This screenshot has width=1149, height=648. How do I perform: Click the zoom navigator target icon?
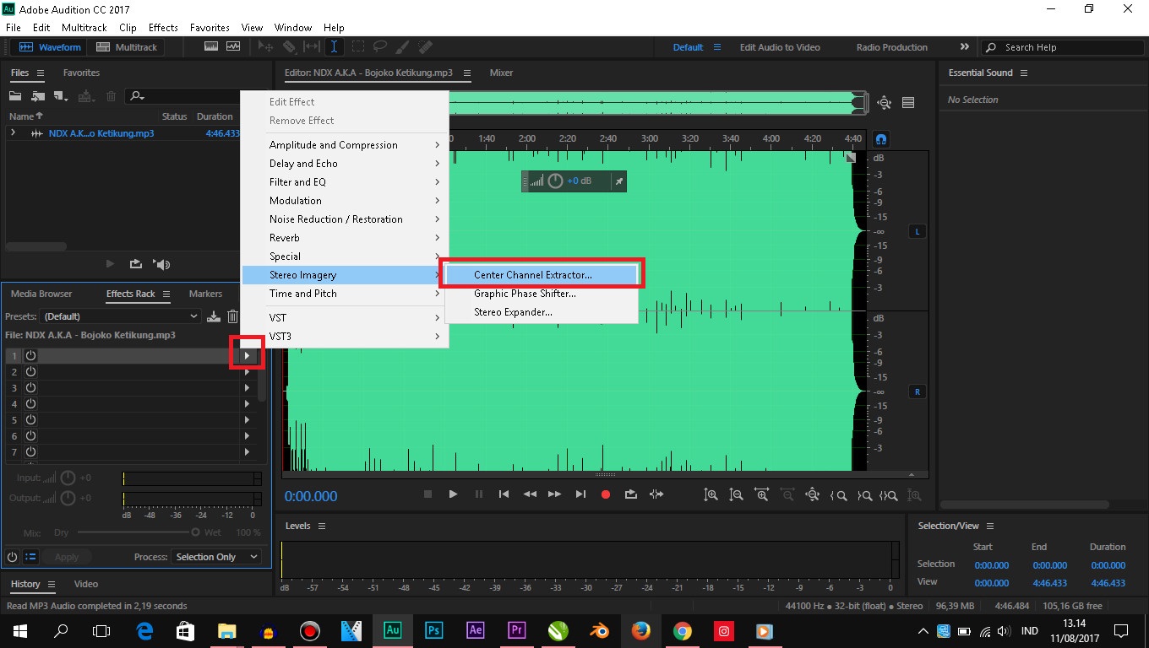884,103
